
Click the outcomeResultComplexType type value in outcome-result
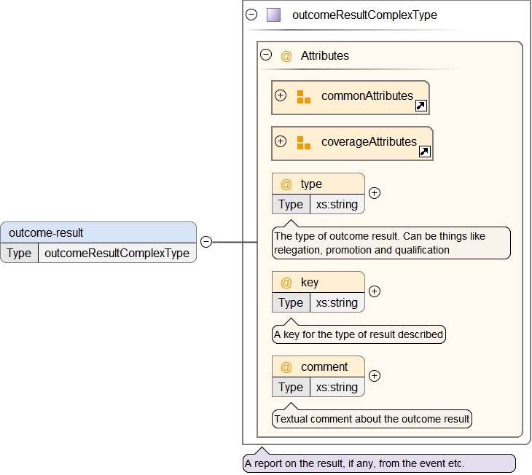click(x=117, y=254)
